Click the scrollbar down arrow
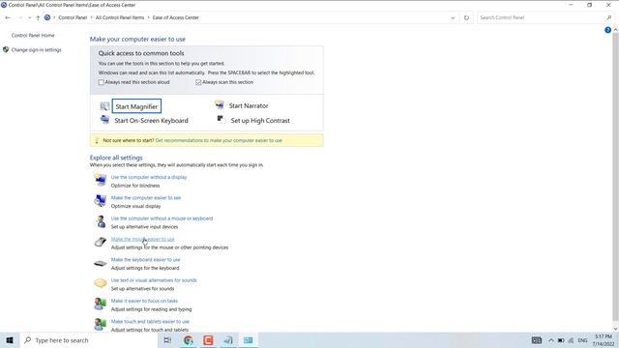The width and height of the screenshot is (619, 348). tap(615, 329)
